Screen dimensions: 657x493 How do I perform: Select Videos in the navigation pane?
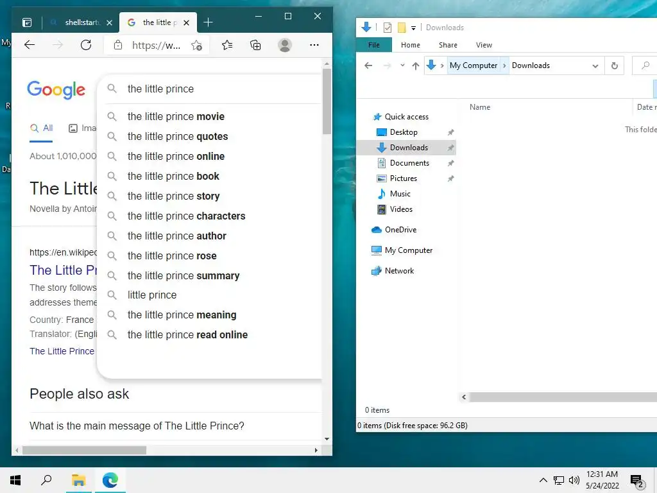click(401, 209)
